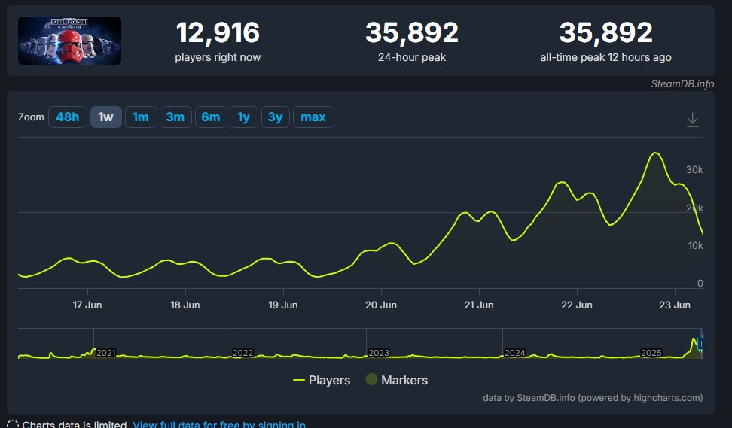The height and width of the screenshot is (428, 732).
Task: Switch chart zoom to 1m
Action: click(141, 117)
